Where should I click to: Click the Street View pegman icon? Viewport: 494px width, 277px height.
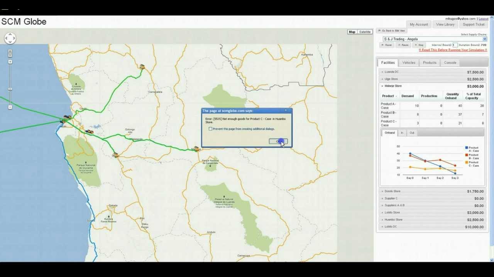(10, 53)
